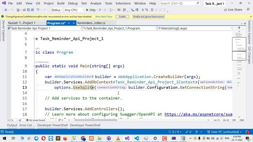
Task: Open Opera browser from taskbar
Action: (43, 138)
